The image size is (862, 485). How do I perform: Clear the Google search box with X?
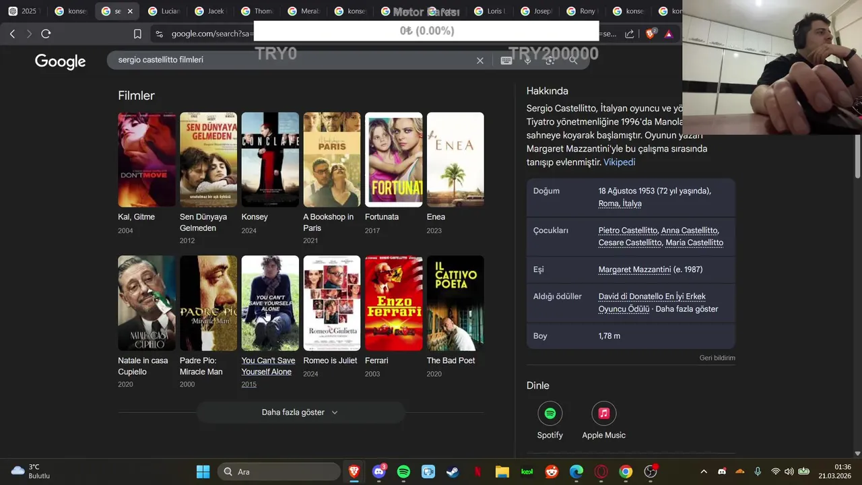[480, 61]
